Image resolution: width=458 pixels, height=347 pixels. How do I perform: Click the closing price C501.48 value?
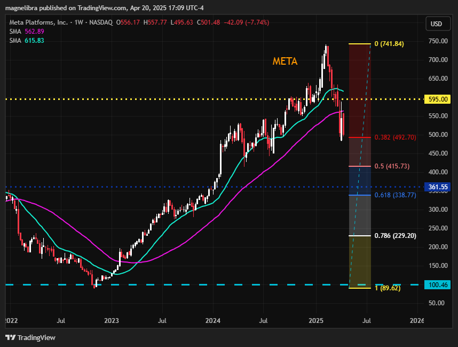click(x=208, y=22)
